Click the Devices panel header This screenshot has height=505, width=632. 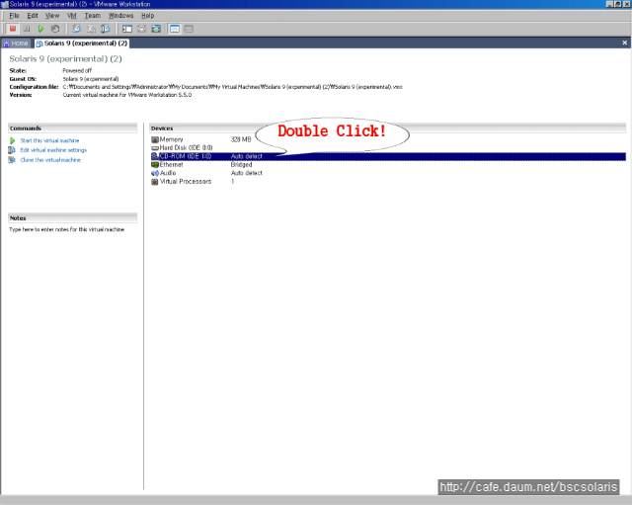click(387, 127)
